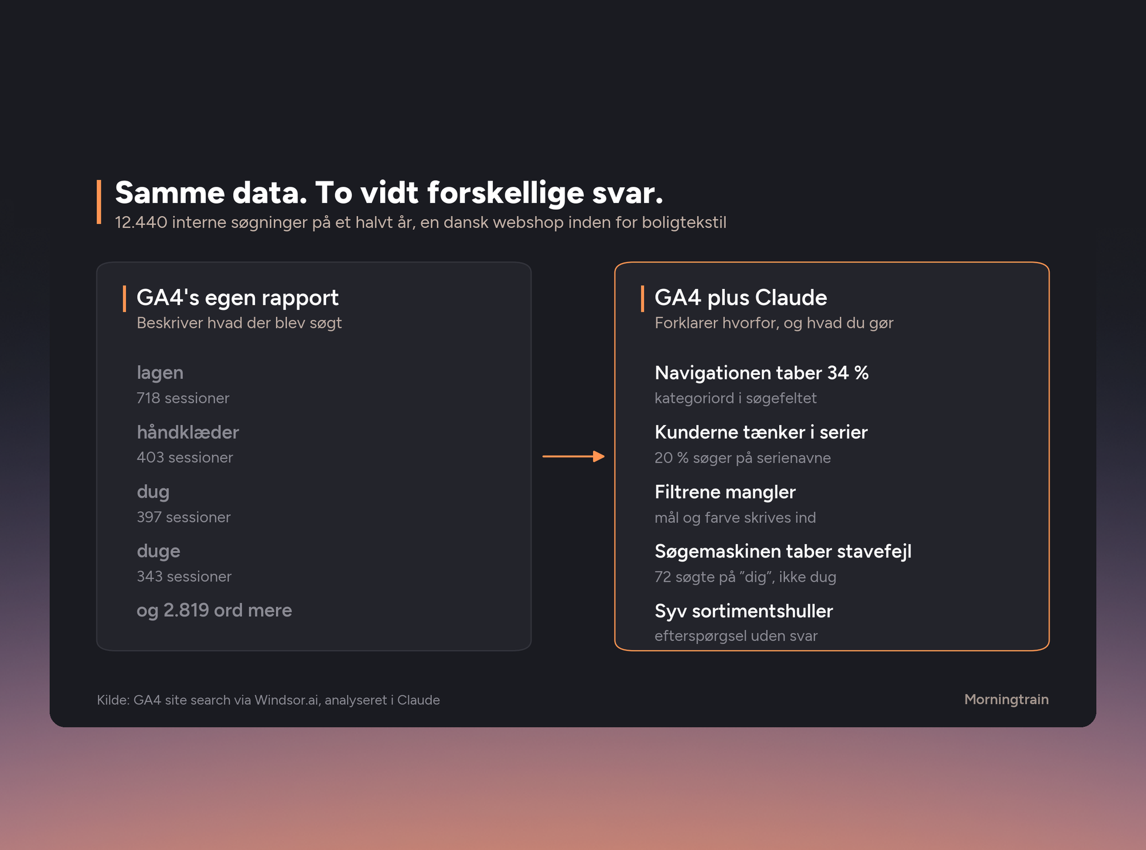The image size is (1146, 850).
Task: Select the håndklæder search term entry
Action: click(x=188, y=444)
